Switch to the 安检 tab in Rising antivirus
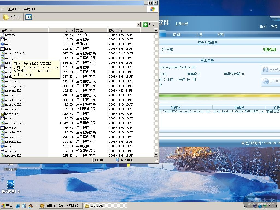 click(221, 34)
